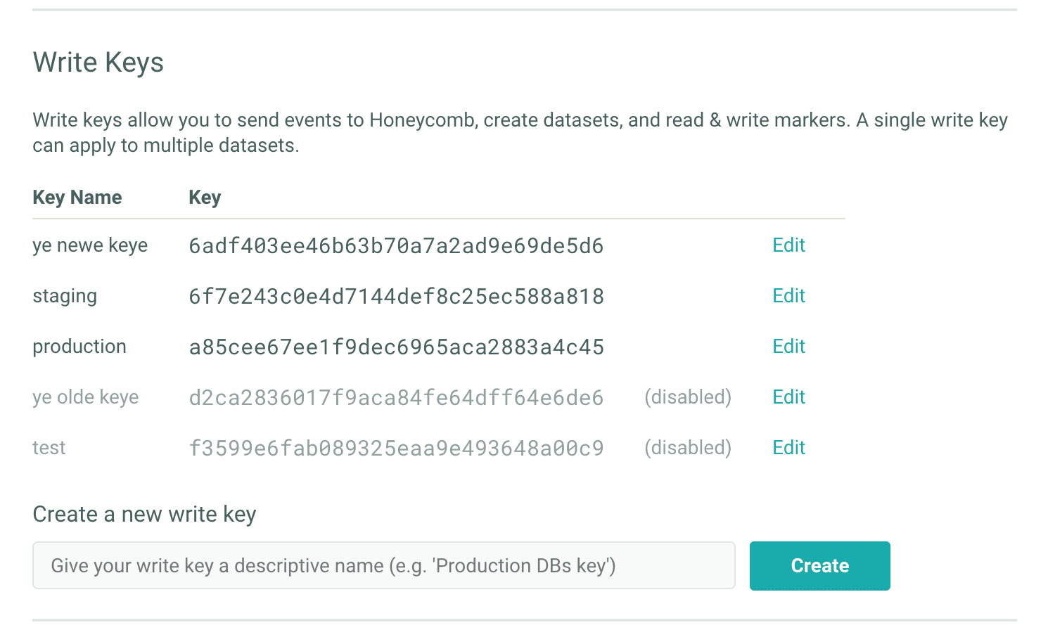Edit the 'ye newe keye' write key
This screenshot has width=1048, height=637.
[788, 245]
